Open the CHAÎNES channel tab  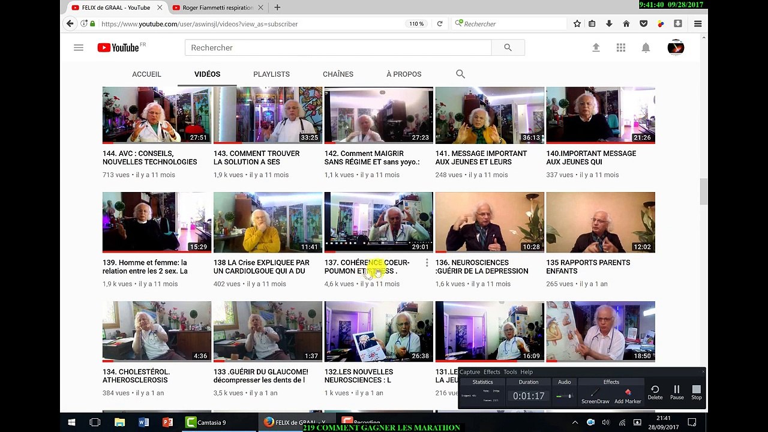pyautogui.click(x=338, y=74)
